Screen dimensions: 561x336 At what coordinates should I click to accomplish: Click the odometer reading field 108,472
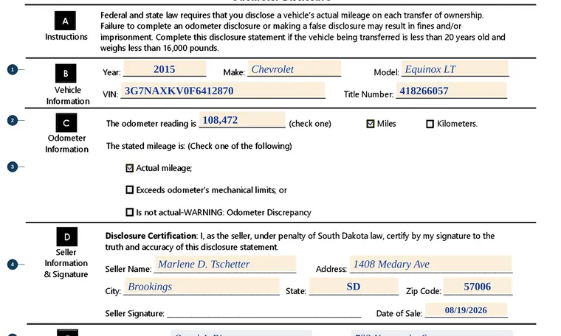(242, 120)
